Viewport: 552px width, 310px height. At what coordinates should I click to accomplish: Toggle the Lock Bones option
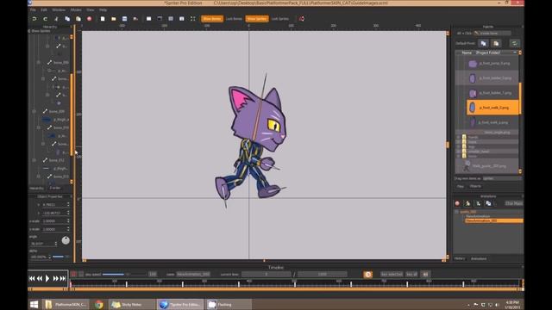click(x=234, y=19)
